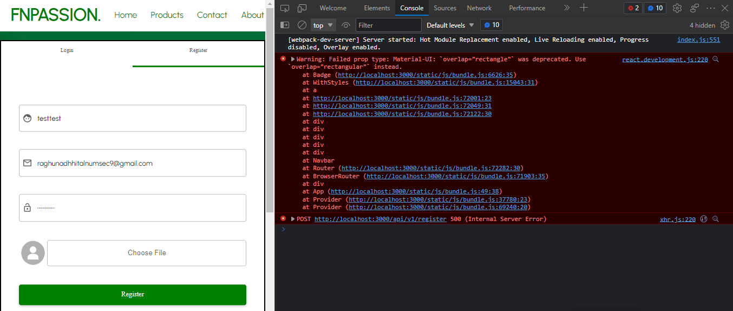Open About in the site navbar
The height and width of the screenshot is (311, 733).
coord(252,15)
